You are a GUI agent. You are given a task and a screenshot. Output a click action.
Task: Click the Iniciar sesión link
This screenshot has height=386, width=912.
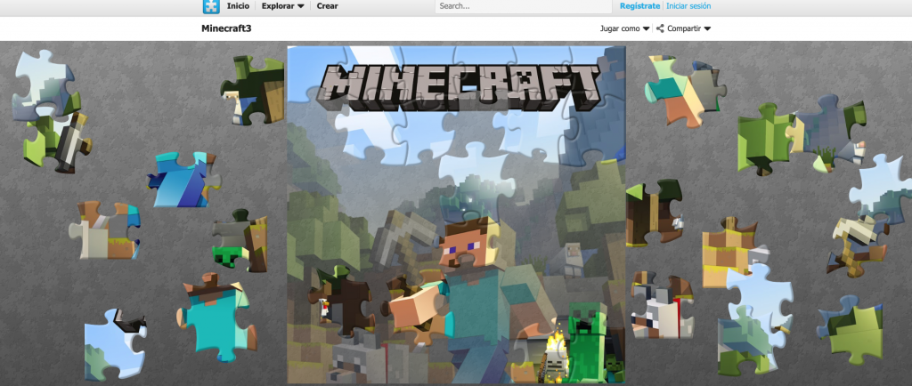(x=688, y=6)
